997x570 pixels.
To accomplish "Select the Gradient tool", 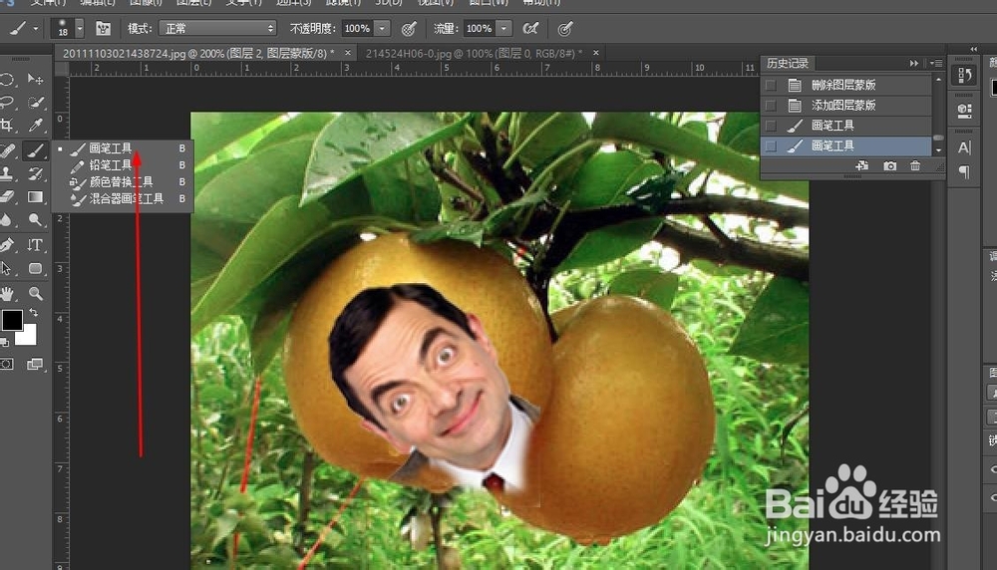I will coord(36,197).
